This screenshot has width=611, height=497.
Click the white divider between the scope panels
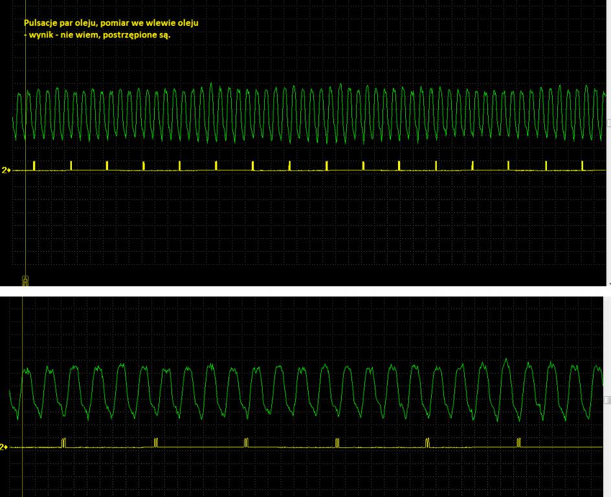coord(304,291)
